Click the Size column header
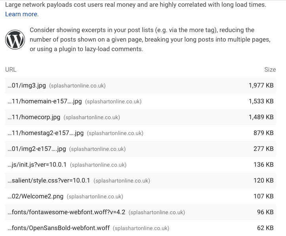The height and width of the screenshot is (236, 286). (270, 70)
